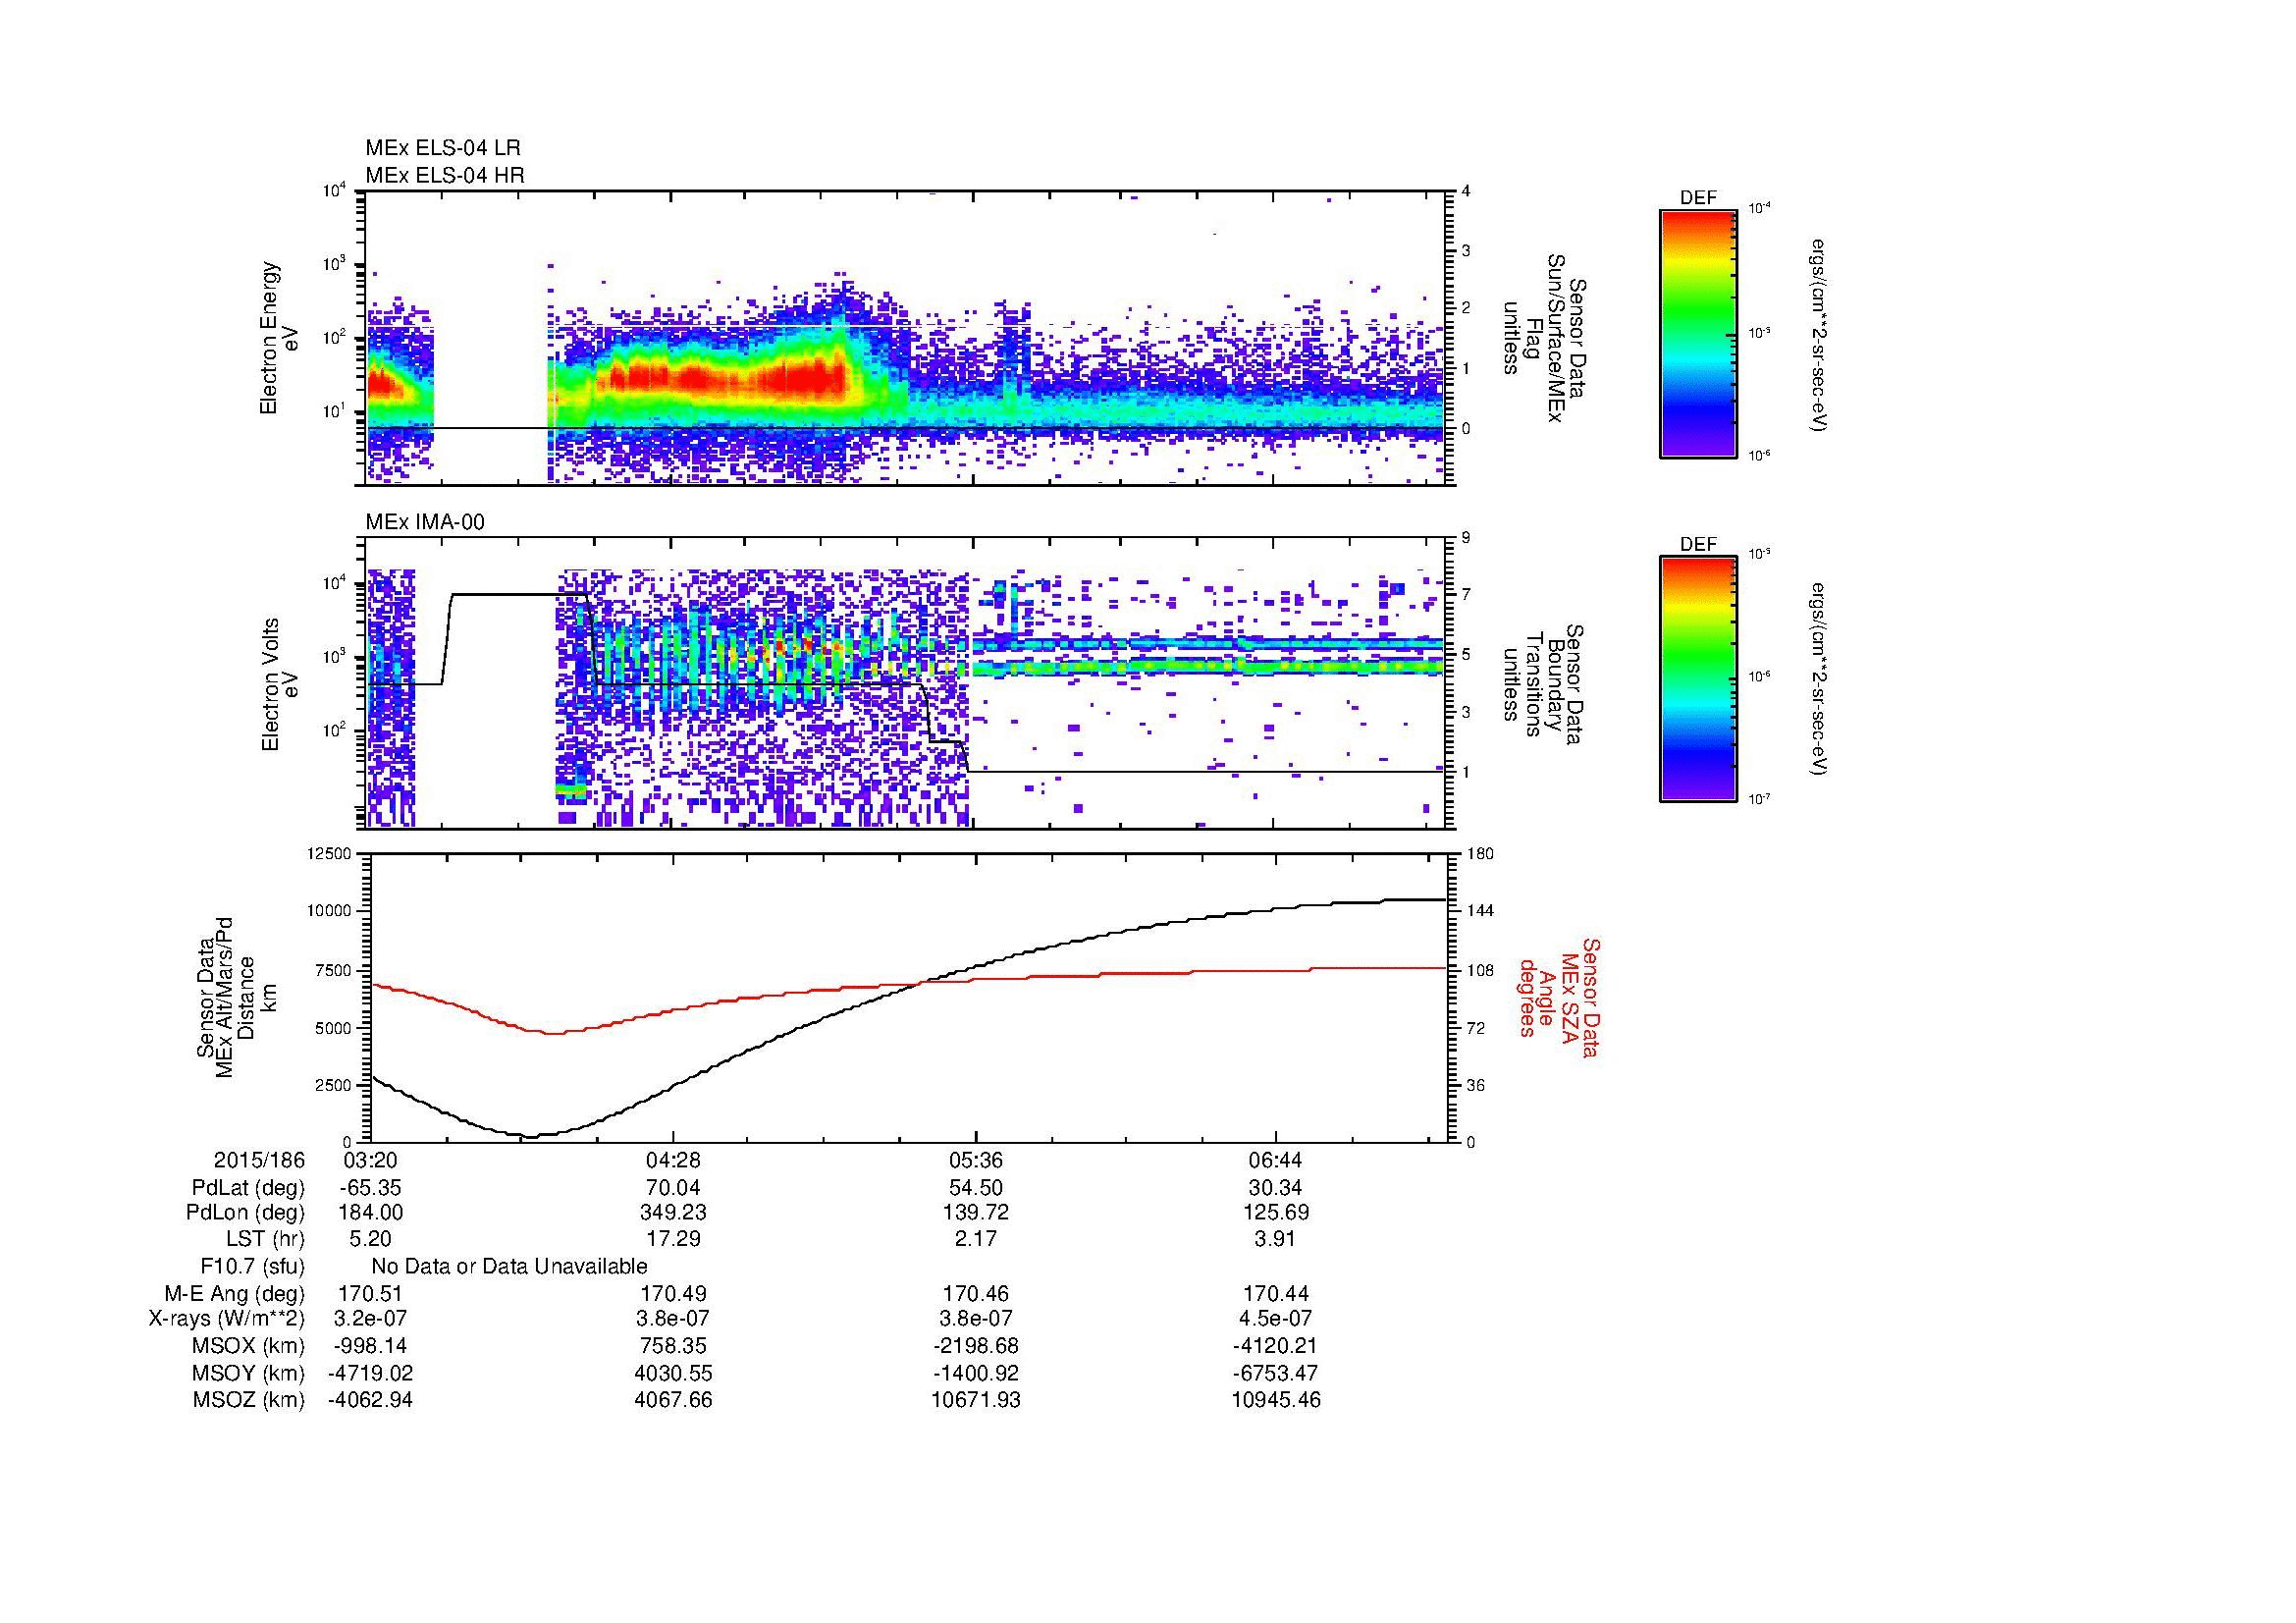Click the 'MSOZ (km)' row label

pos(248,1400)
